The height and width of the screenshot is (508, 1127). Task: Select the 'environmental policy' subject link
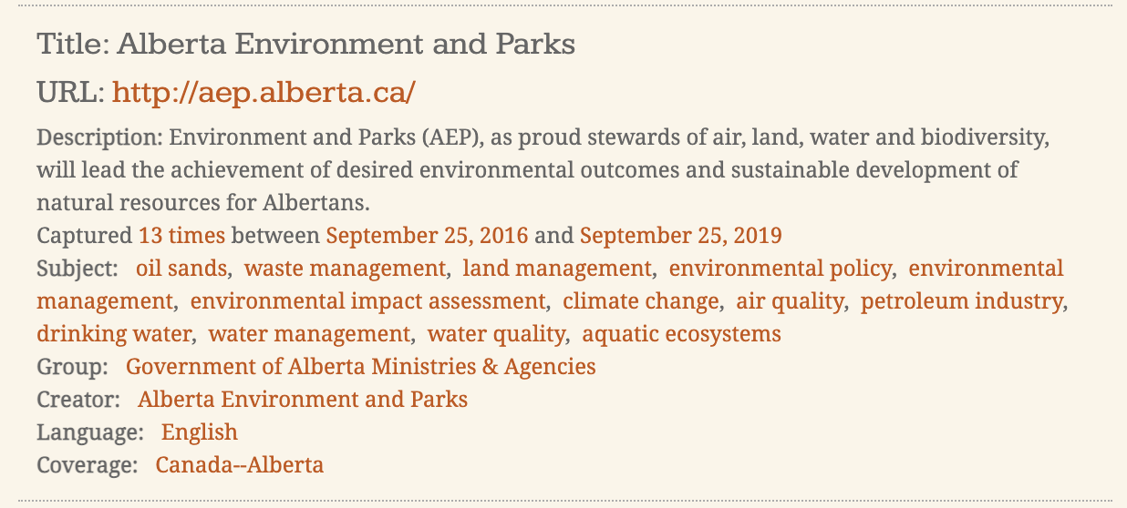781,269
